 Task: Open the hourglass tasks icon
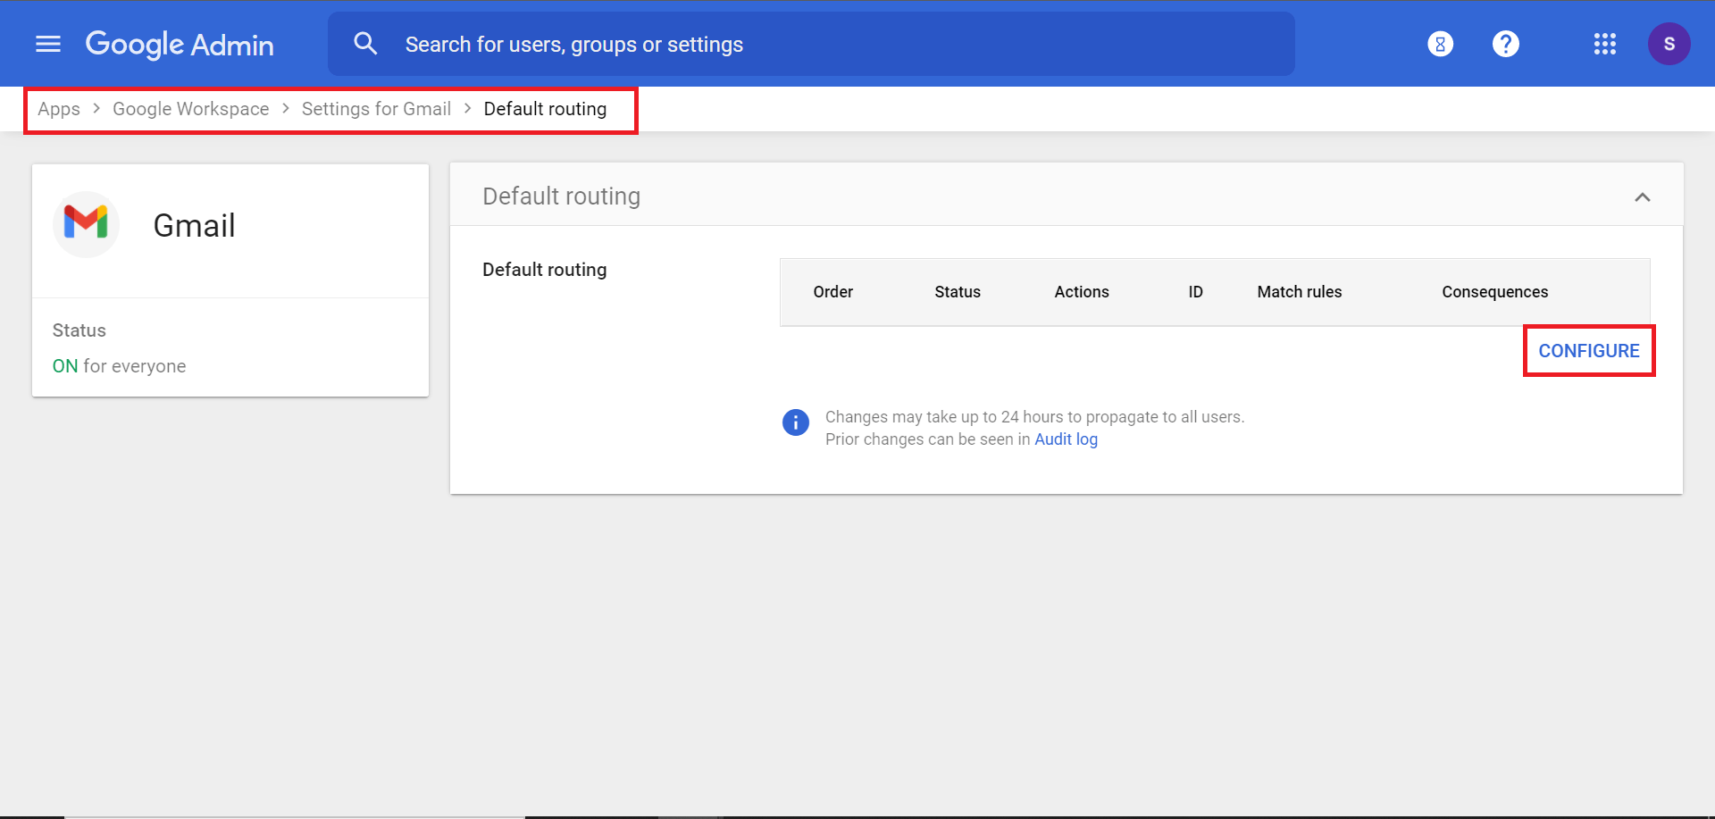[x=1440, y=44]
